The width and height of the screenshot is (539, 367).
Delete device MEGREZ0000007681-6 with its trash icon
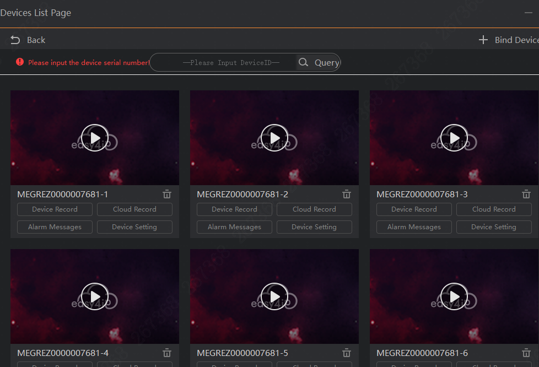coord(526,353)
